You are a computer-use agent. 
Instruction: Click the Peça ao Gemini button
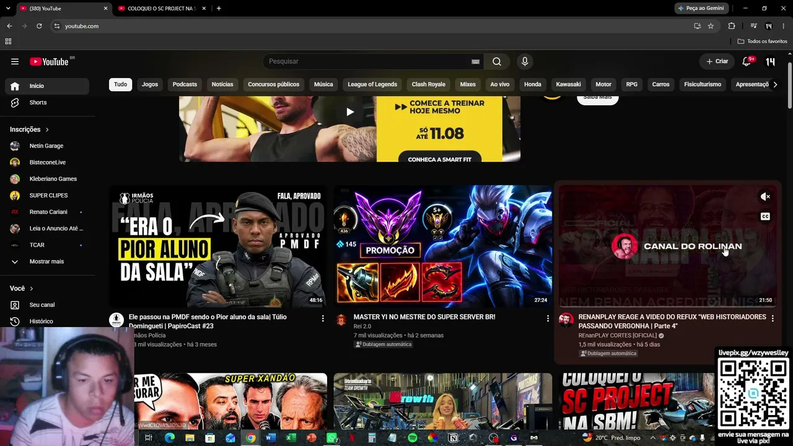point(701,8)
